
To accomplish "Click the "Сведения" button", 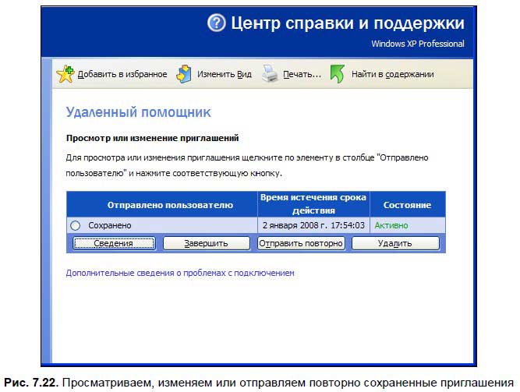I will 114,243.
